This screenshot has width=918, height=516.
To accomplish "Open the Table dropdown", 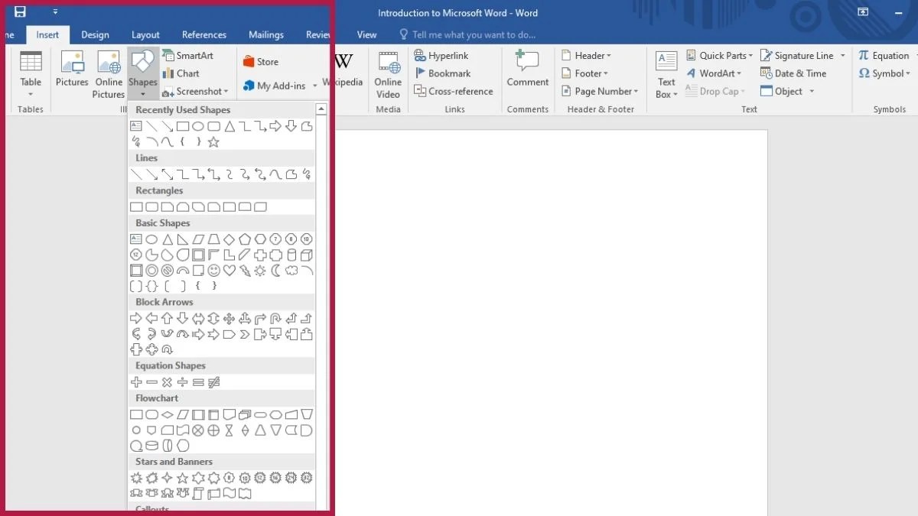I will (31, 73).
